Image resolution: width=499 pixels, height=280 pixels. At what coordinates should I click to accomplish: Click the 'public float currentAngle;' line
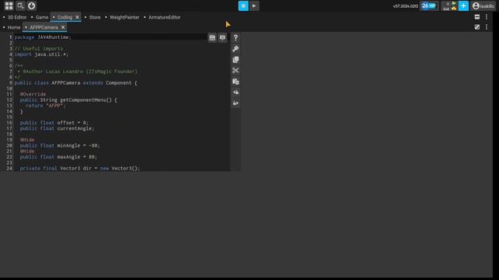pyautogui.click(x=57, y=128)
